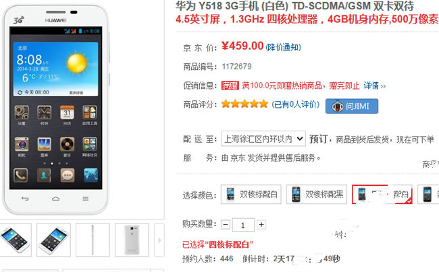Click the 问JIMI robot assistant button

(x=352, y=106)
